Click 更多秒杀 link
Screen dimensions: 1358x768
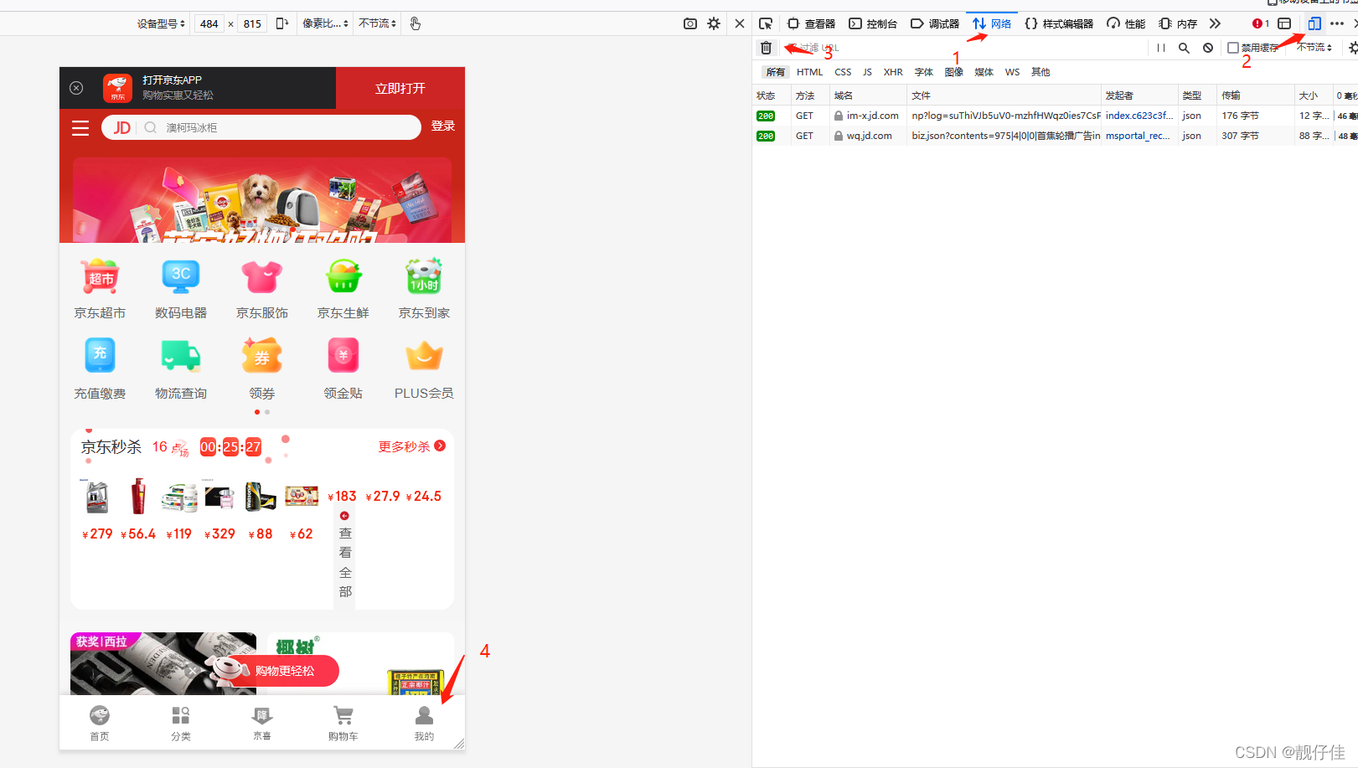(411, 446)
